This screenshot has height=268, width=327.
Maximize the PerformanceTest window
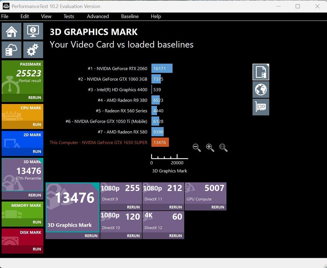tap(298, 6)
